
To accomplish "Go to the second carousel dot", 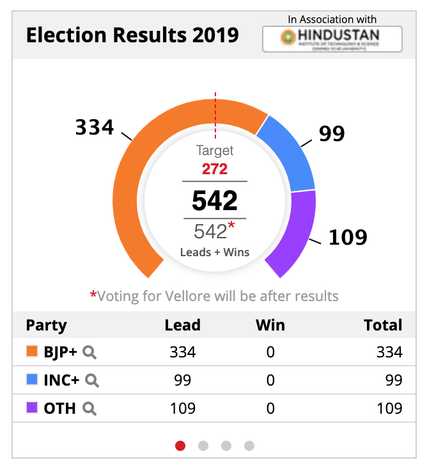I will 203,446.
